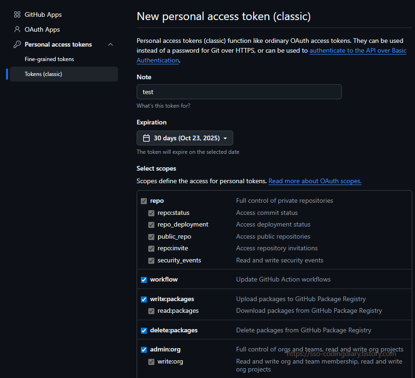Image resolution: width=415 pixels, height=378 pixels.
Task: Collapse the Personal access tokens section chevron
Action: tap(111, 44)
